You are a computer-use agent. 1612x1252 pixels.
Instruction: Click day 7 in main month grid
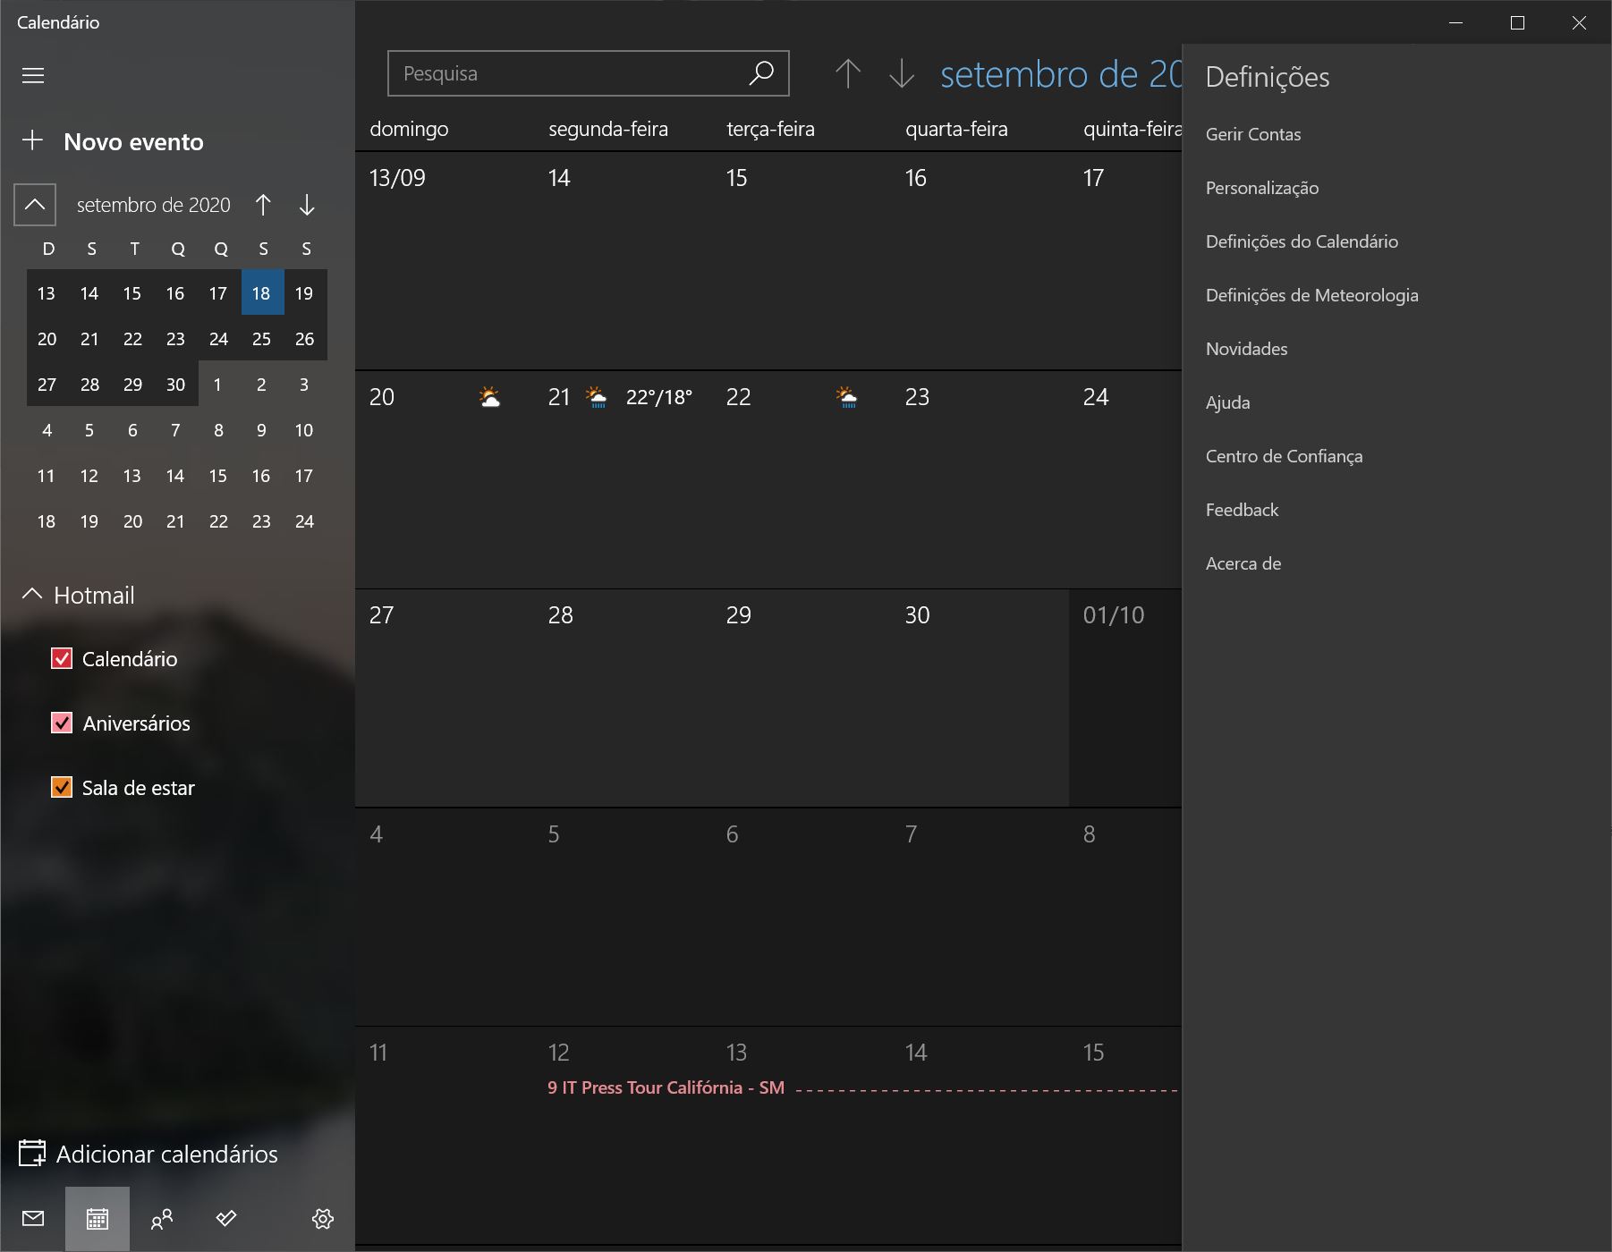pyautogui.click(x=980, y=917)
